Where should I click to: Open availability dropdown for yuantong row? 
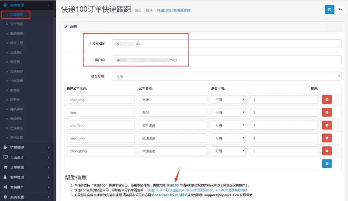point(228,138)
